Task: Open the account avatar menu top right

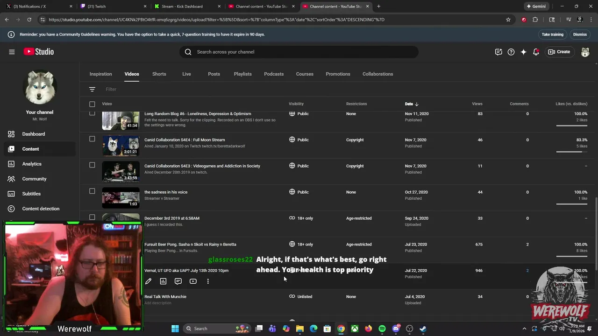Action: 585,52
